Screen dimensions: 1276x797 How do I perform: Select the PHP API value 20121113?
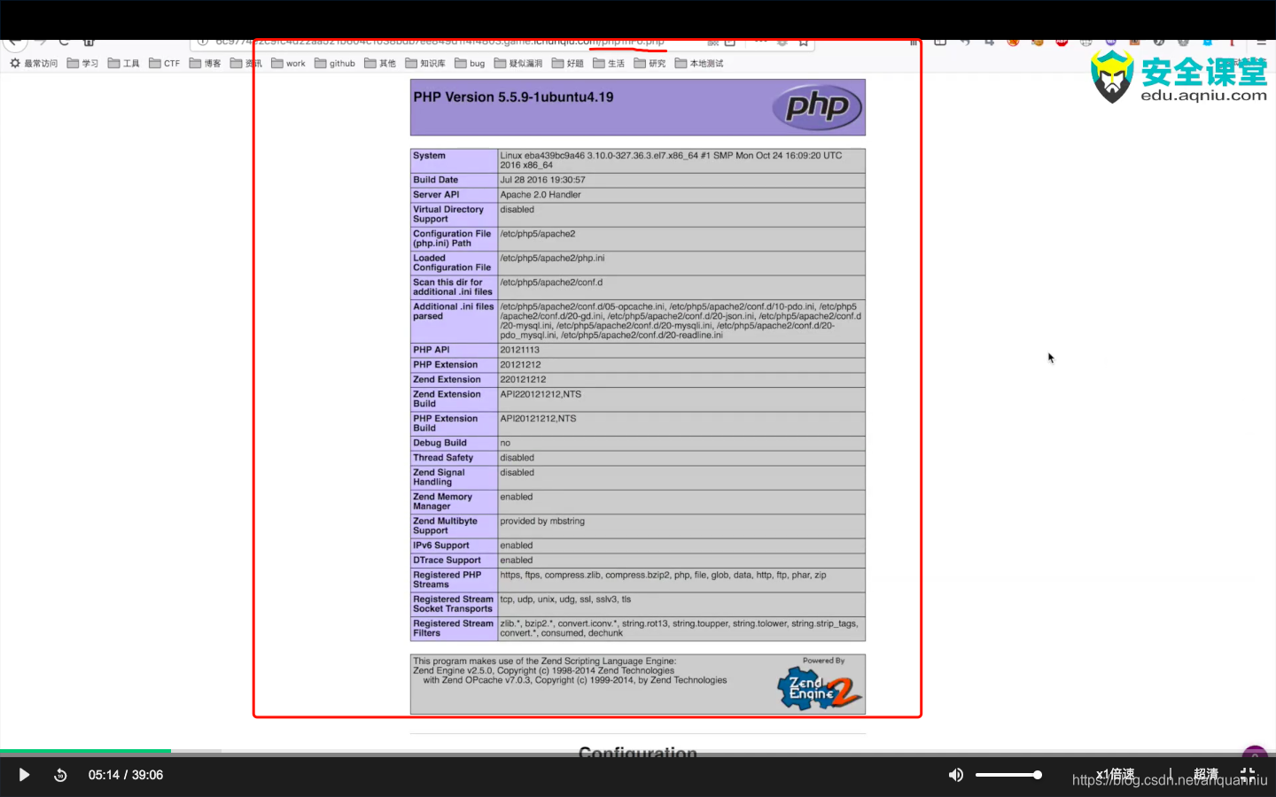(x=519, y=350)
